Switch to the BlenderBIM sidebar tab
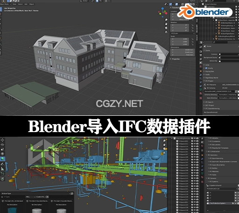 pos(197,28)
